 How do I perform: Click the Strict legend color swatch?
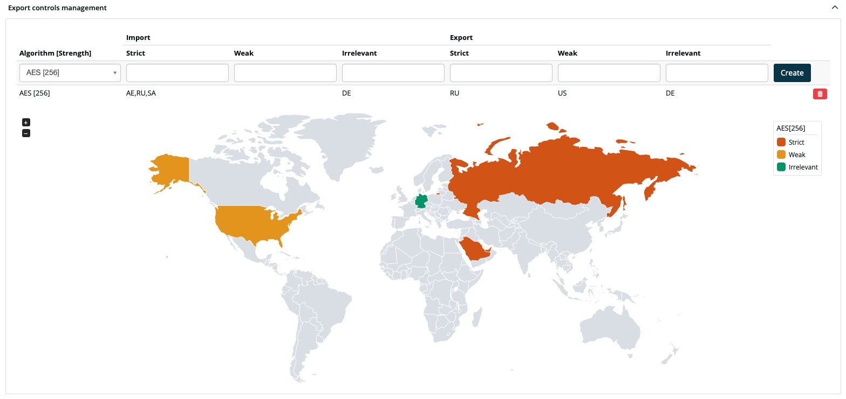(781, 143)
